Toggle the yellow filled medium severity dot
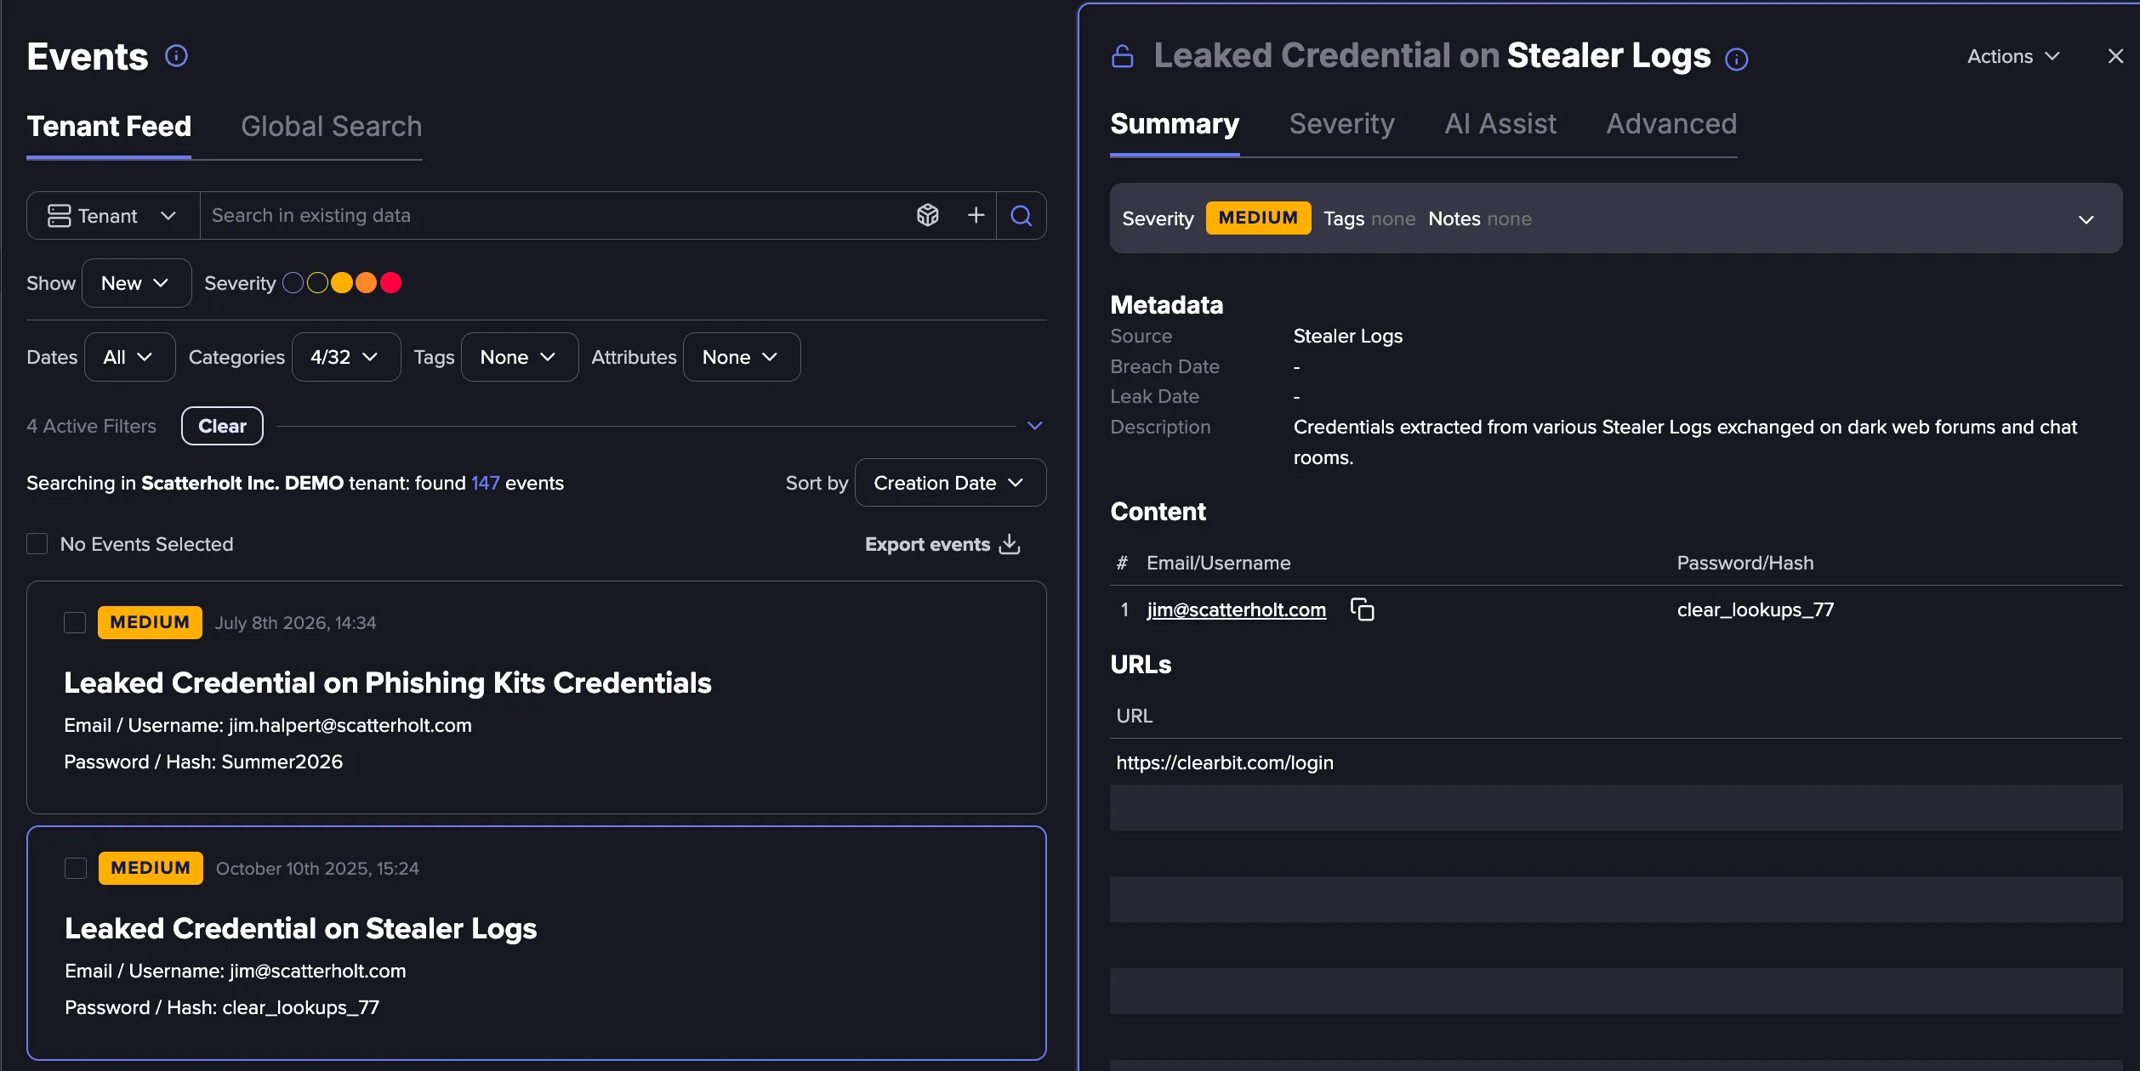 tap(342, 283)
